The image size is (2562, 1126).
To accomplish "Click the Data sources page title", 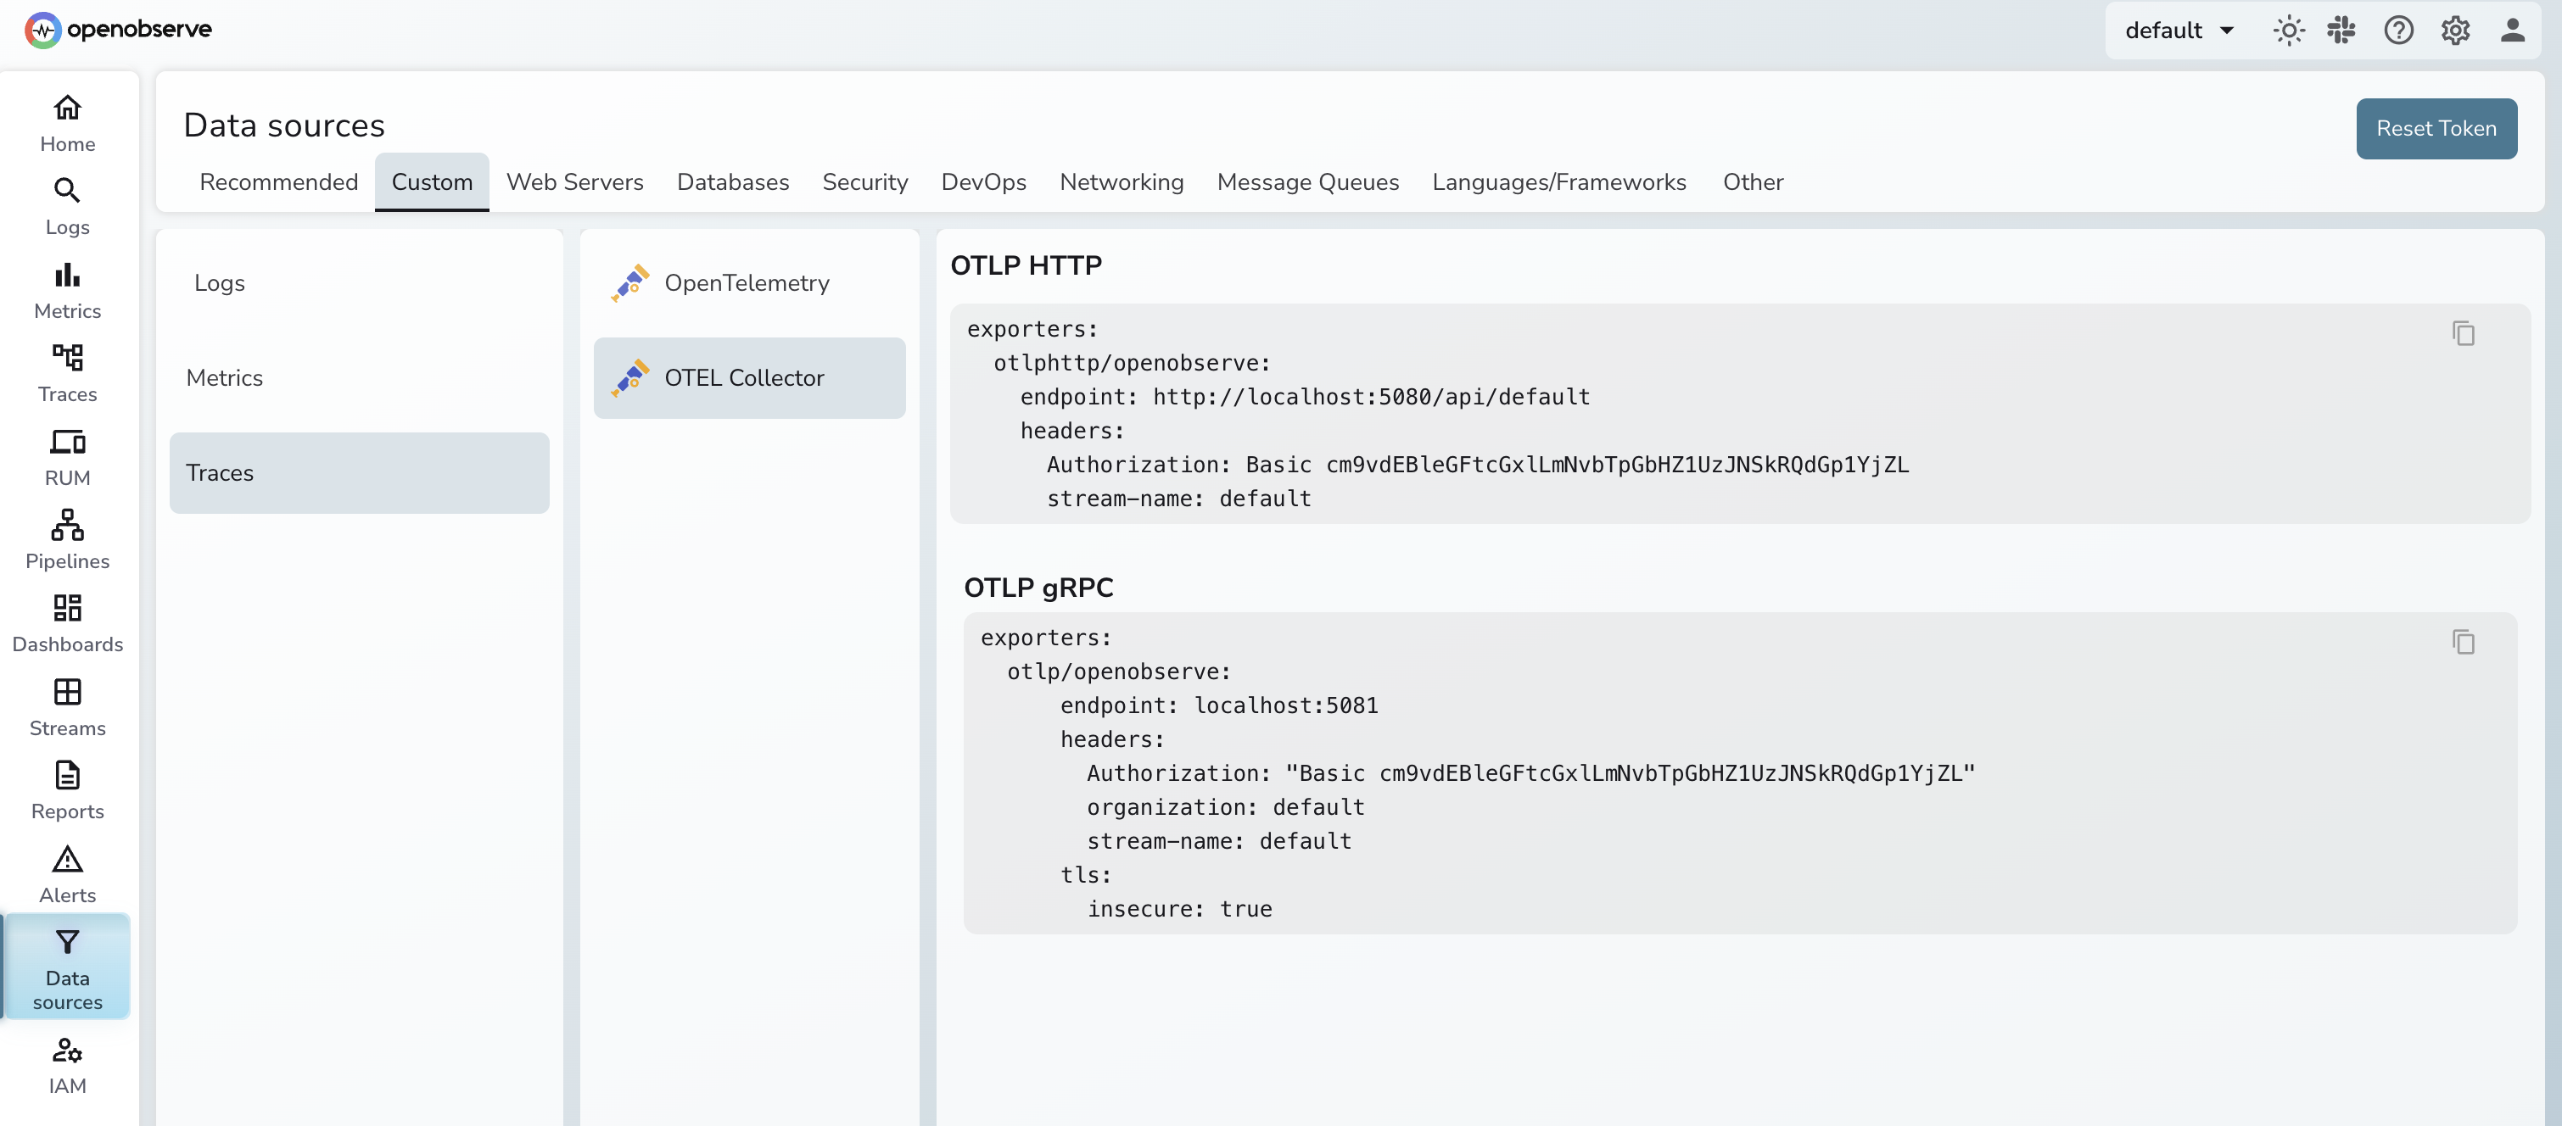I will coord(283,125).
